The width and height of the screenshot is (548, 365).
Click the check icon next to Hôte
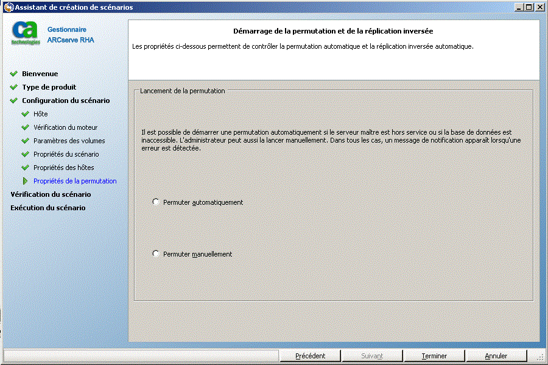[25, 114]
